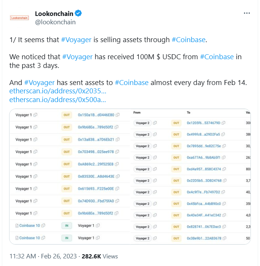
Task: Open the etherscan.io/address/0x500a… link
Action: [58, 99]
